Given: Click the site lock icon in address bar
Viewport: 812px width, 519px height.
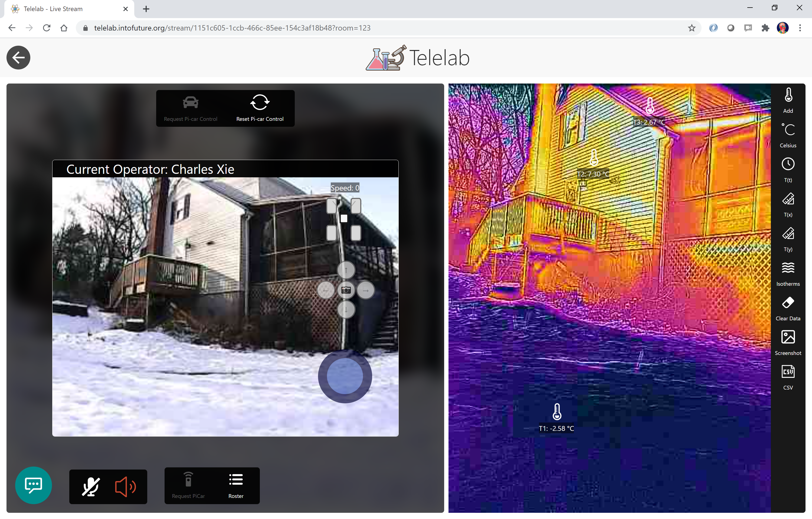Looking at the screenshot, I should click(85, 28).
